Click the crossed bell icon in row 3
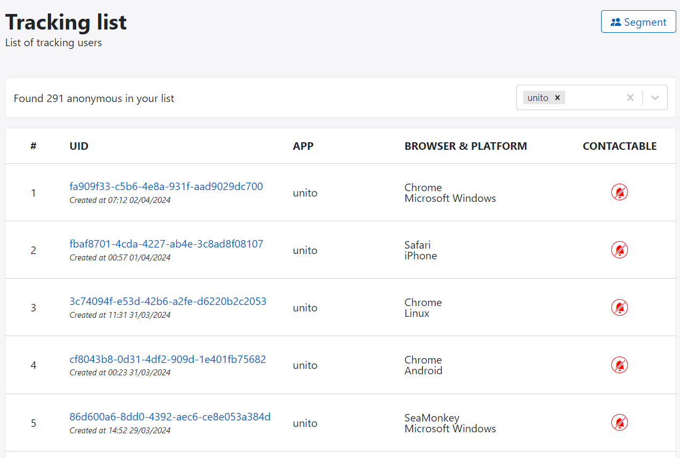Viewport: 680px width, 458px height. 619,307
